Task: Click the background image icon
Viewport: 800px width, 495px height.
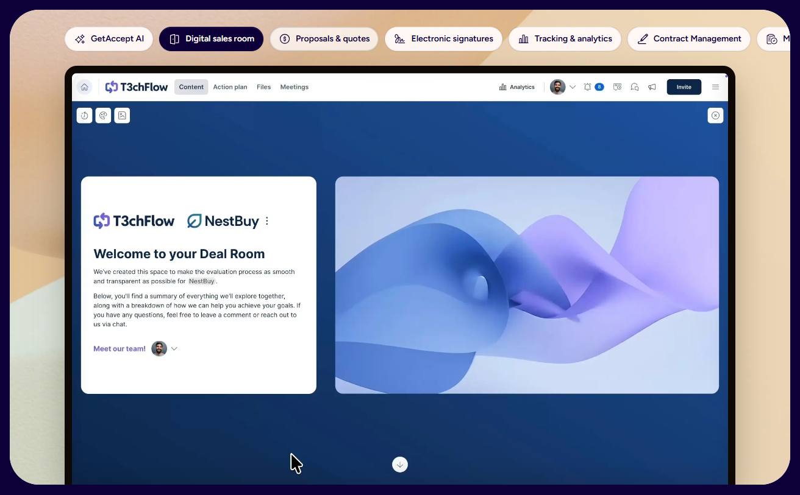Action: (122, 116)
